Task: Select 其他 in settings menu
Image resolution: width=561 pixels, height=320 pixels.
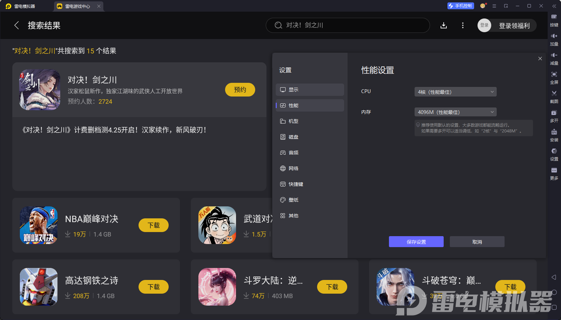Action: click(310, 216)
